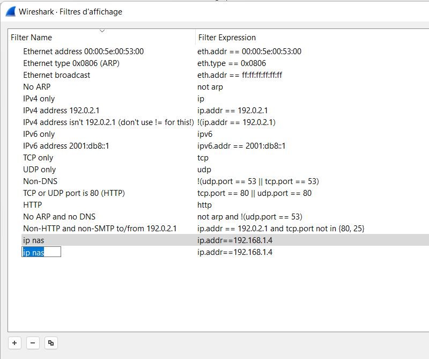
Task: Select the No ARP filter name
Action: pos(36,87)
